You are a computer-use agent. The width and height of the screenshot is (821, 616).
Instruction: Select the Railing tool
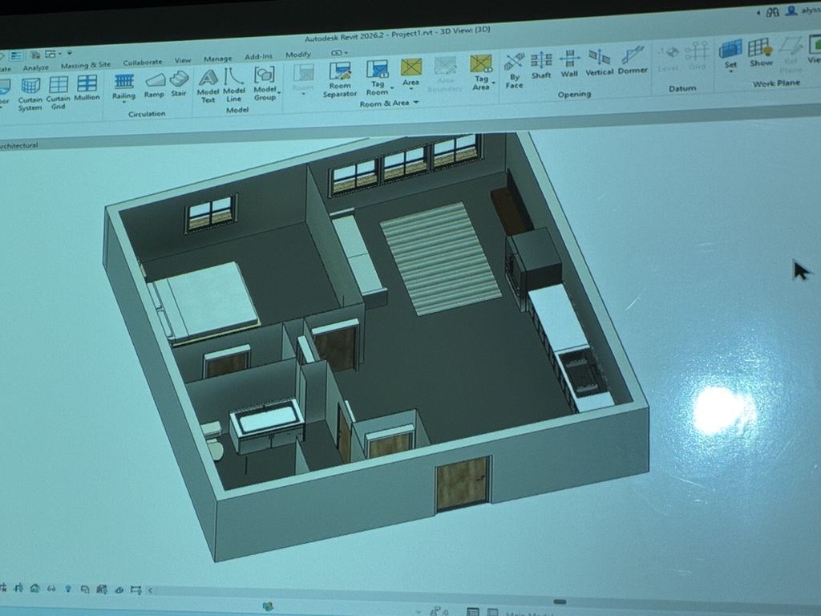click(125, 83)
